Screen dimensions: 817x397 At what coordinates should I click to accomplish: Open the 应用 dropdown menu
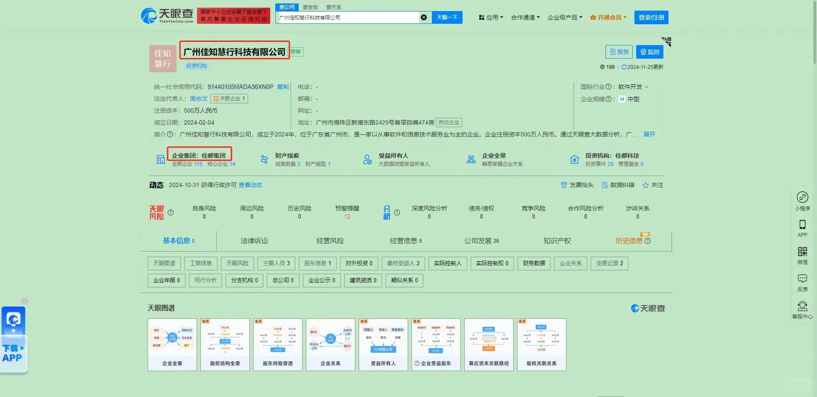click(491, 17)
